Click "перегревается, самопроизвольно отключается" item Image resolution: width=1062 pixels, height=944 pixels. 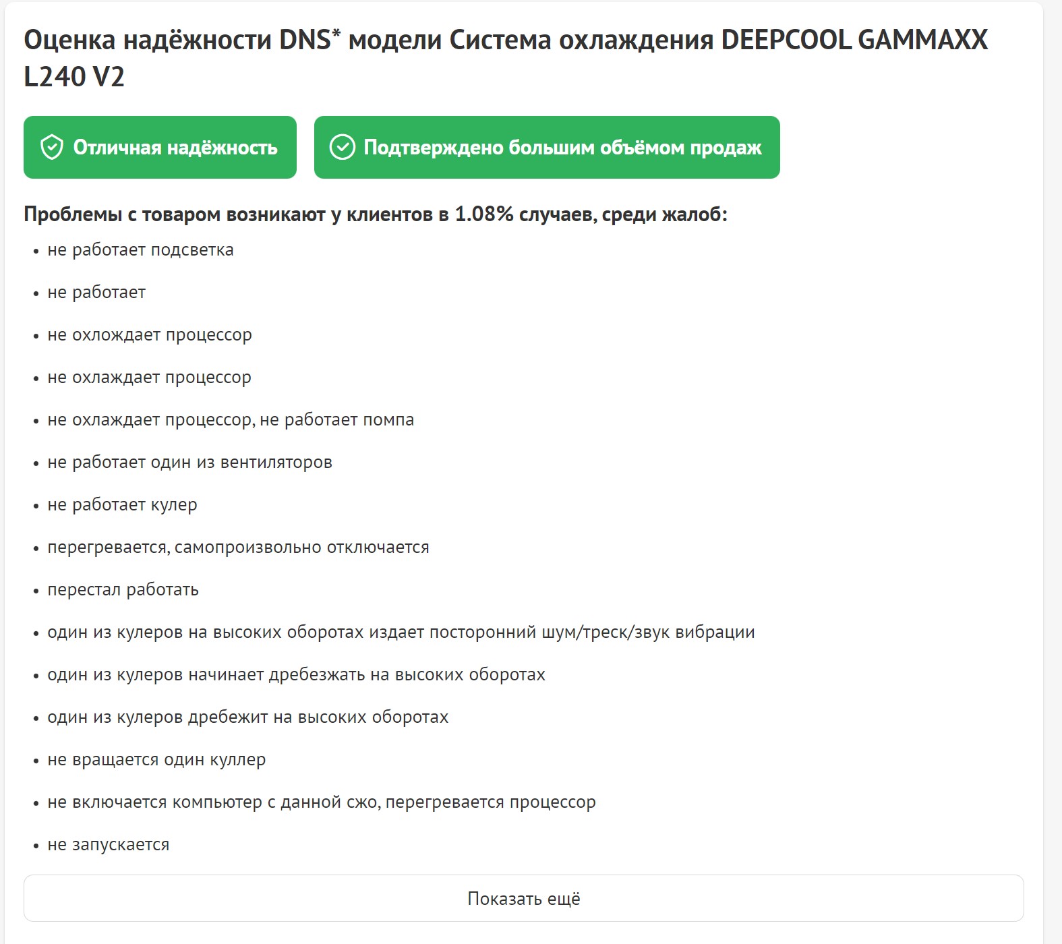[238, 548]
